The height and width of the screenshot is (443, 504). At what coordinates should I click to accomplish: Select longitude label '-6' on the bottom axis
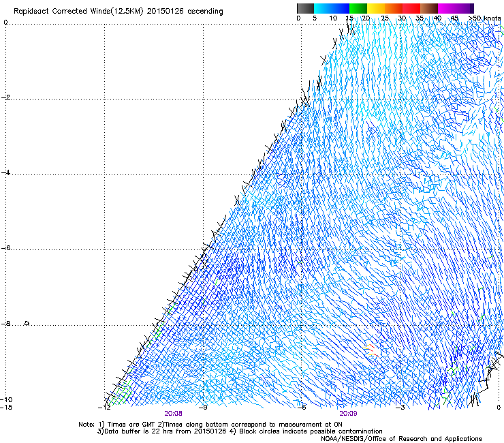[x=301, y=408]
